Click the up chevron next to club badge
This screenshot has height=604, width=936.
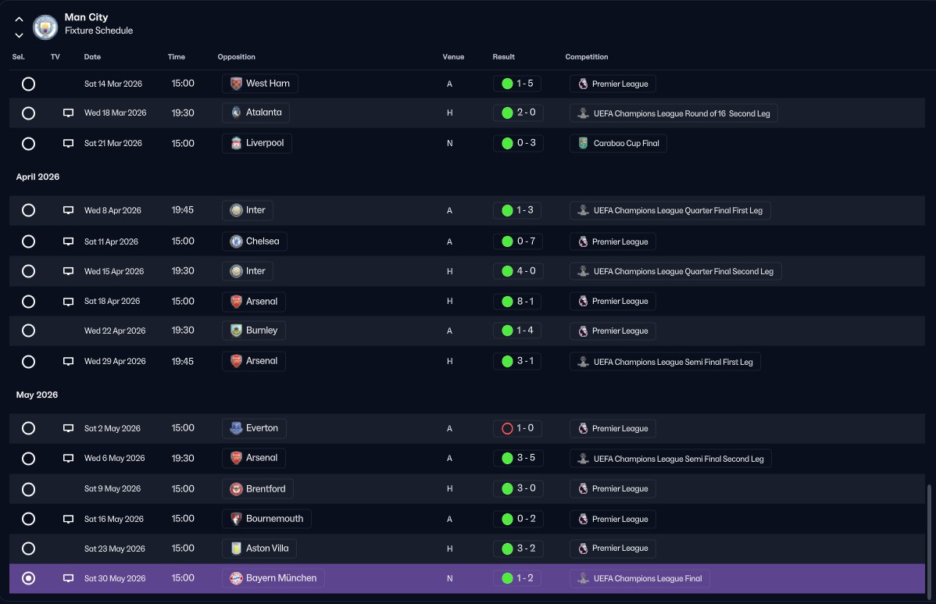click(19, 20)
